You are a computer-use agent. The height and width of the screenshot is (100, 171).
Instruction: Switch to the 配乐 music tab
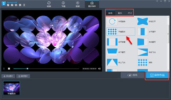pos(120,13)
